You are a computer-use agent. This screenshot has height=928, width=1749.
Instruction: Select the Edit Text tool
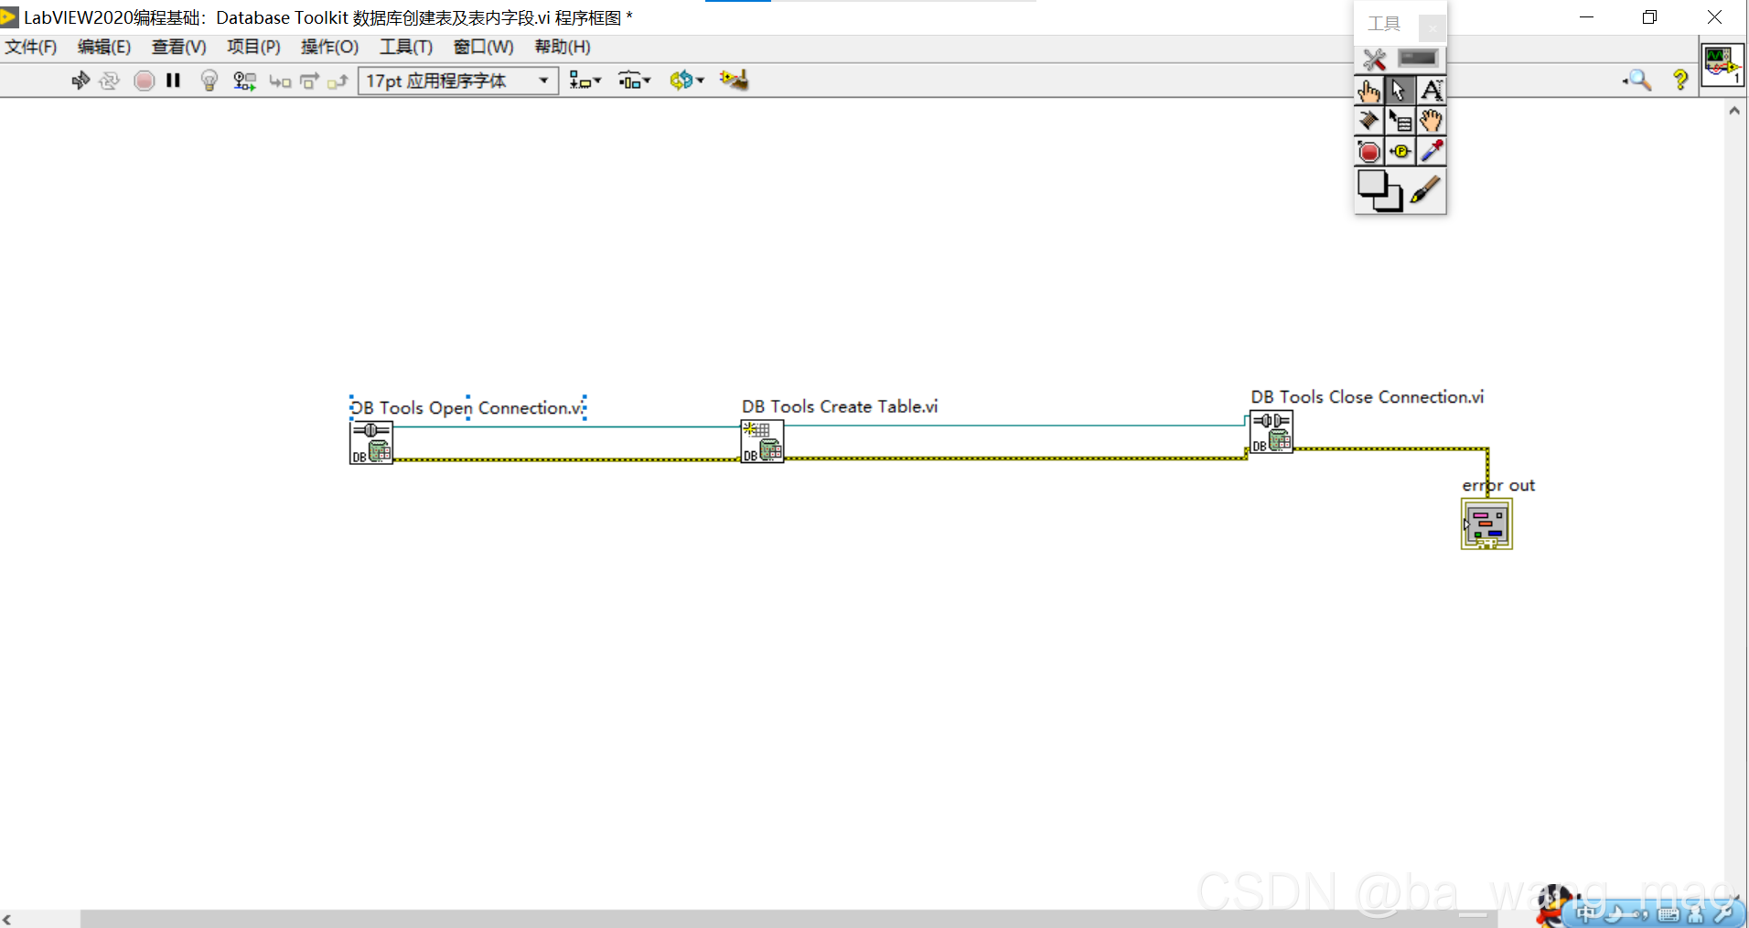click(x=1432, y=90)
